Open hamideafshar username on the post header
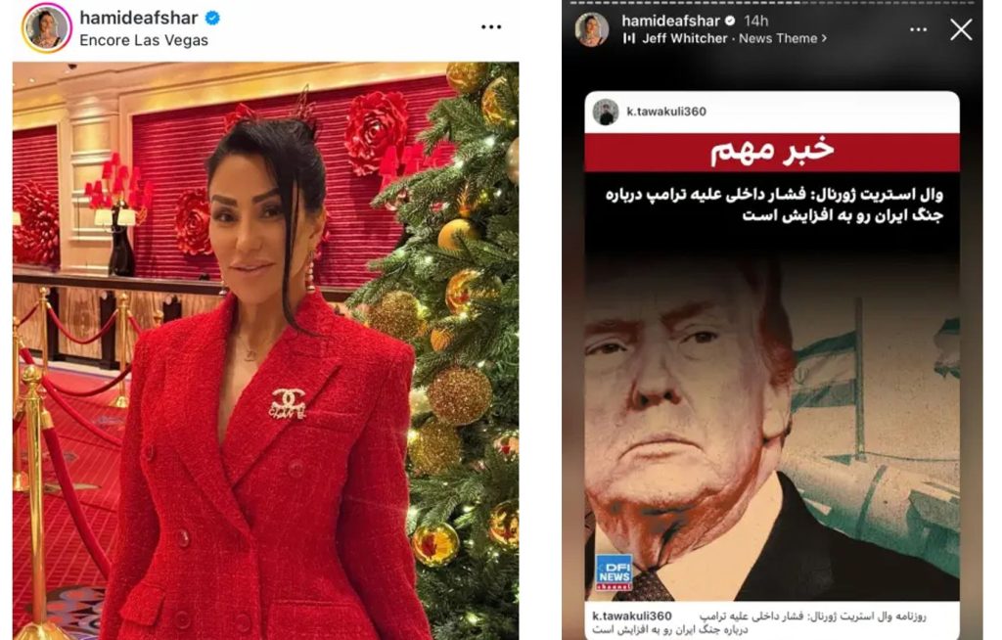 (139, 18)
